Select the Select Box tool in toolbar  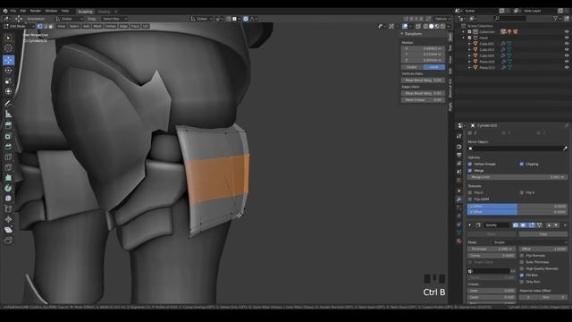pyautogui.click(x=8, y=38)
